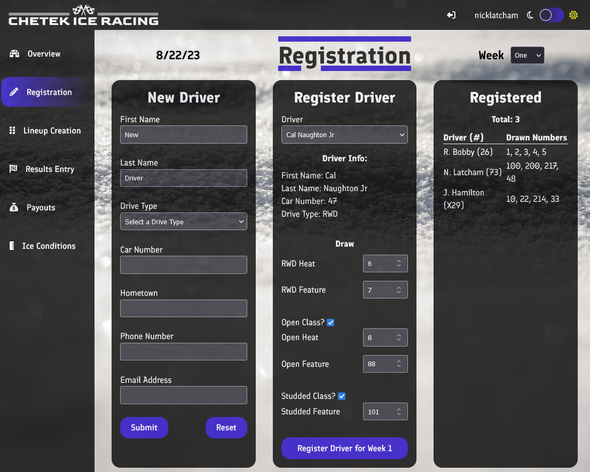
Task: Disable the Studded Class checkbox
Action: pyautogui.click(x=342, y=396)
